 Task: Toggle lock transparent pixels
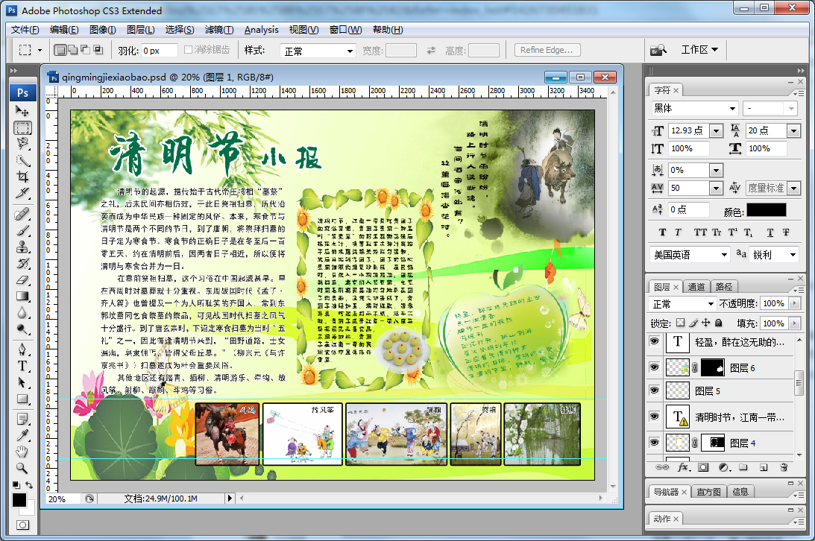point(680,323)
